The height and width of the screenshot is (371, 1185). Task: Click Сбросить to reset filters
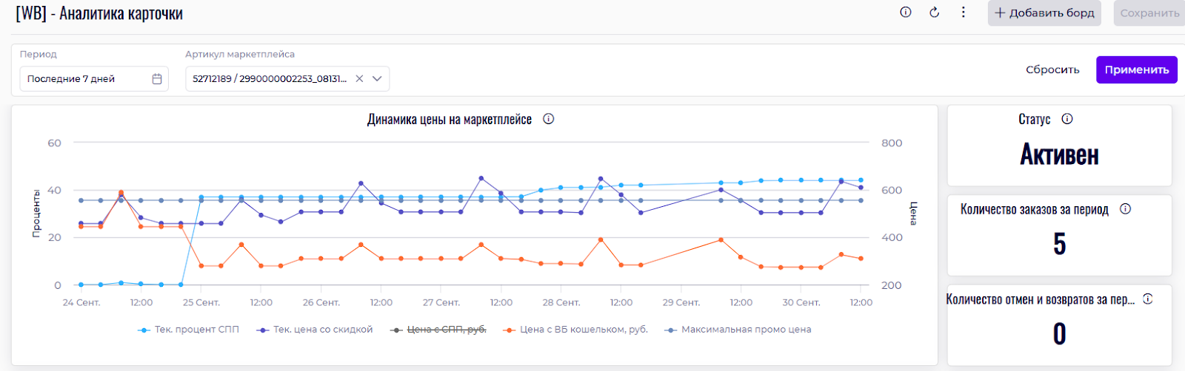[1052, 70]
